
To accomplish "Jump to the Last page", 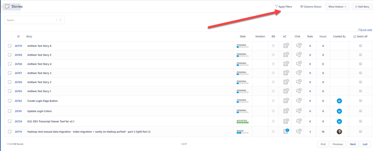I will (365, 144).
